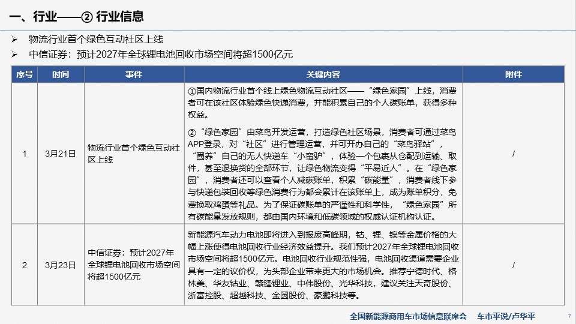Select the sequence number 1 cell
The height and width of the screenshot is (324, 576).
pyautogui.click(x=25, y=154)
